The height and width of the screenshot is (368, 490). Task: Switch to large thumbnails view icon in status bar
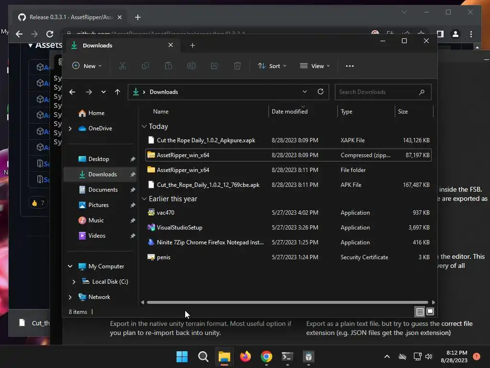tap(430, 311)
